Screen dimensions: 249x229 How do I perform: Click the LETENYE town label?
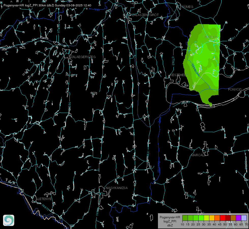click(45, 199)
